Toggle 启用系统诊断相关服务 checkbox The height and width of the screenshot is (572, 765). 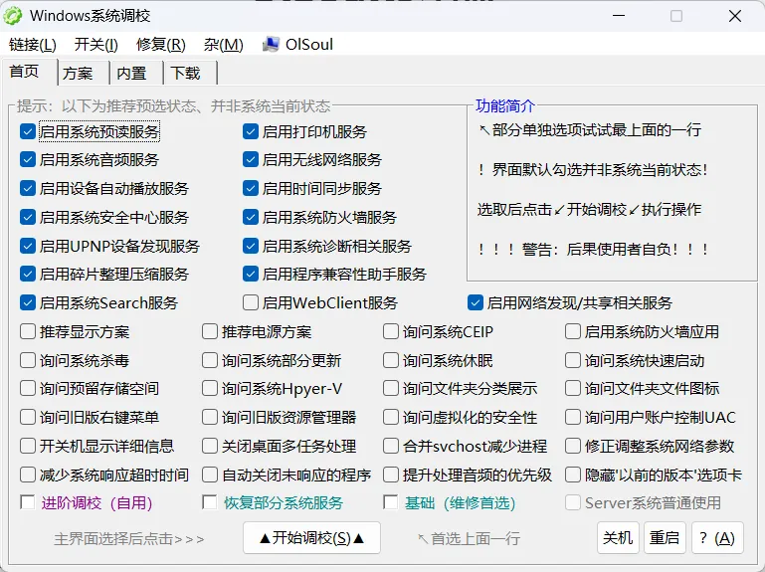[x=251, y=246]
